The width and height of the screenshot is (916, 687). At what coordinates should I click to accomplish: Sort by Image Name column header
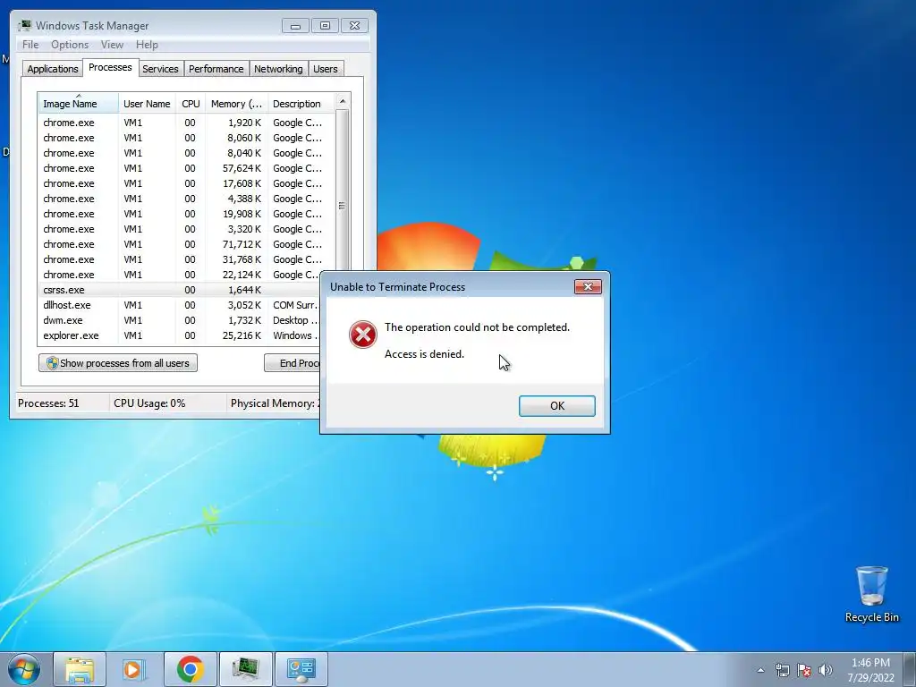coord(79,104)
